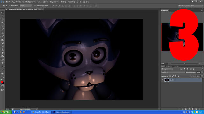
Task: Add layer mask icon
Action: pos(186,109)
